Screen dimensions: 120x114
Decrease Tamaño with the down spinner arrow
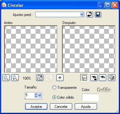[36, 96]
